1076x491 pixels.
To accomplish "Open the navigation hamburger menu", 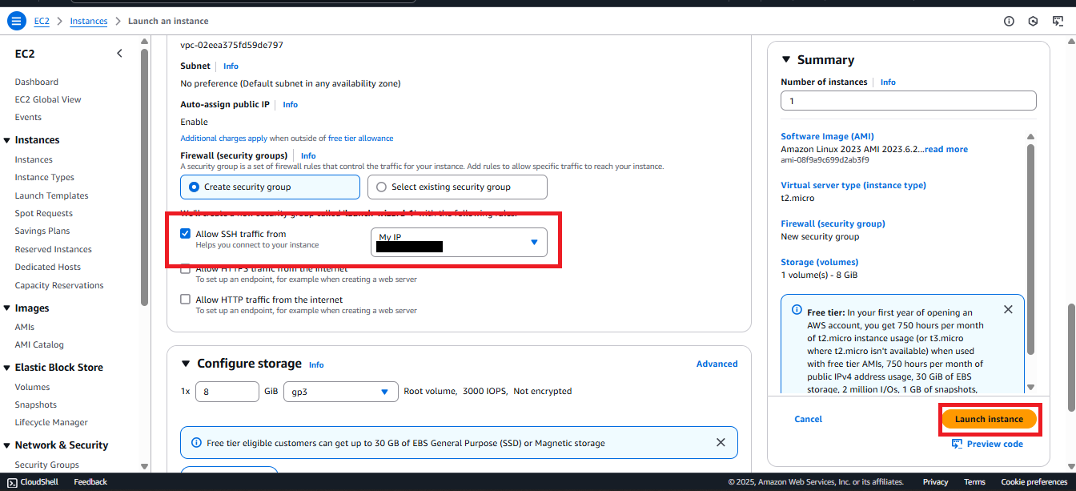I will point(16,21).
